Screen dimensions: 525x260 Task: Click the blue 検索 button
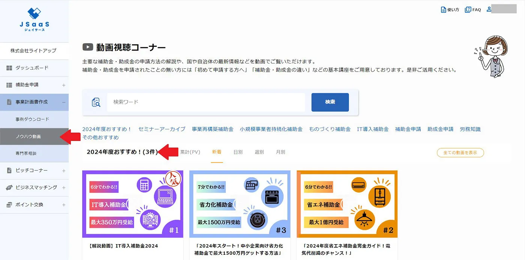(330, 102)
